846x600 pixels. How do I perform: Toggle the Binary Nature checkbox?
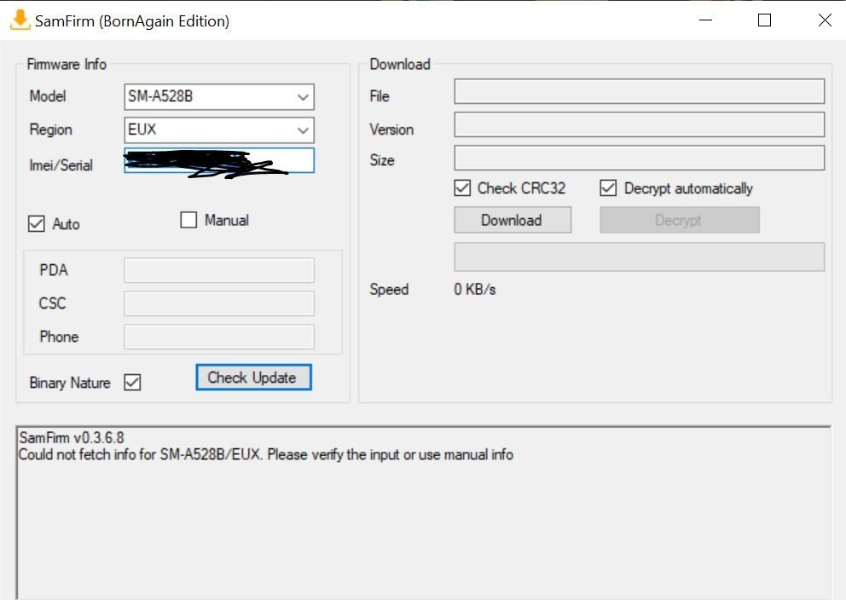(132, 382)
